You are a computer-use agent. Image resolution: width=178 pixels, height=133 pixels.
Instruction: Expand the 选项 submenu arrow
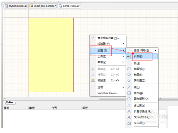pos(123,87)
